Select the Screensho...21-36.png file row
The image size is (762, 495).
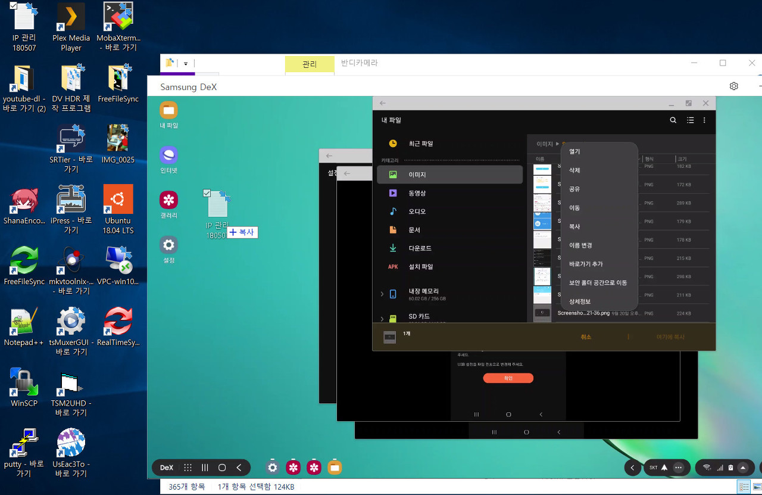(622, 313)
